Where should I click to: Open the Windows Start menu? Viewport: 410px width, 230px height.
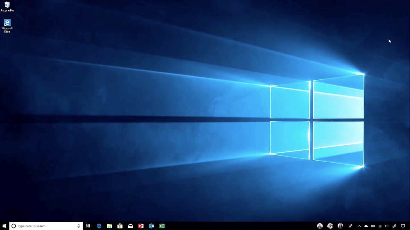coord(4,226)
